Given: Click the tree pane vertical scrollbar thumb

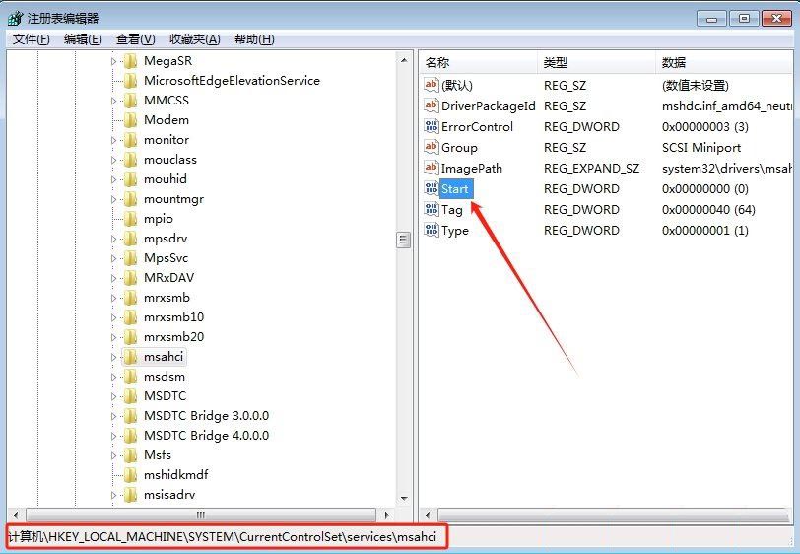Looking at the screenshot, I should pyautogui.click(x=403, y=240).
